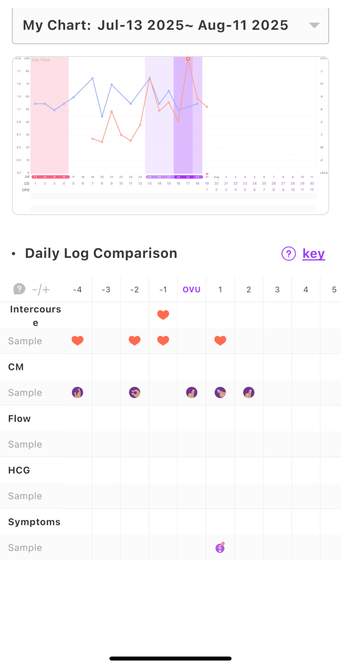This screenshot has width=341, height=664.
Task: Tap the sample CM icon on day 2
Action: pos(249,392)
